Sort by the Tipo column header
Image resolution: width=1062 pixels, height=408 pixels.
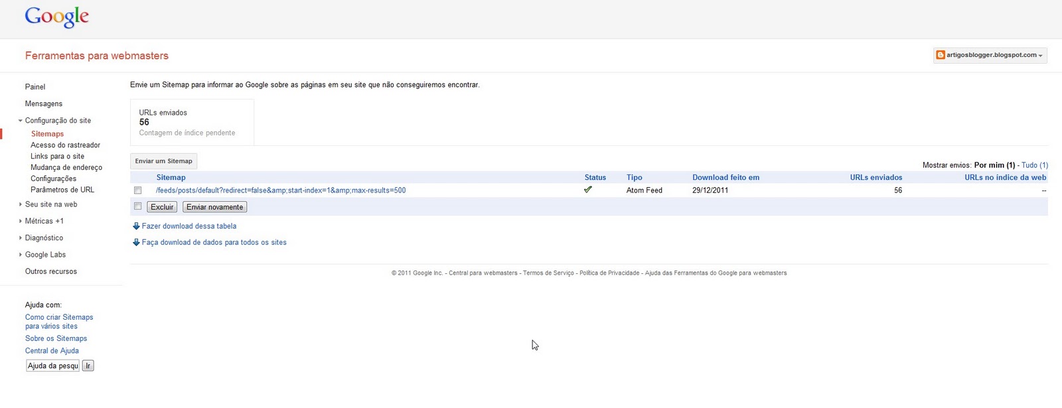(x=635, y=178)
